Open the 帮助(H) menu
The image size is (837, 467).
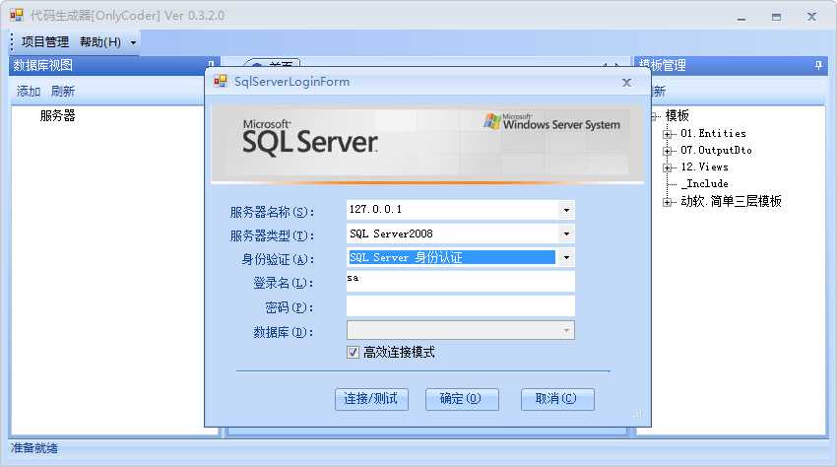[100, 41]
